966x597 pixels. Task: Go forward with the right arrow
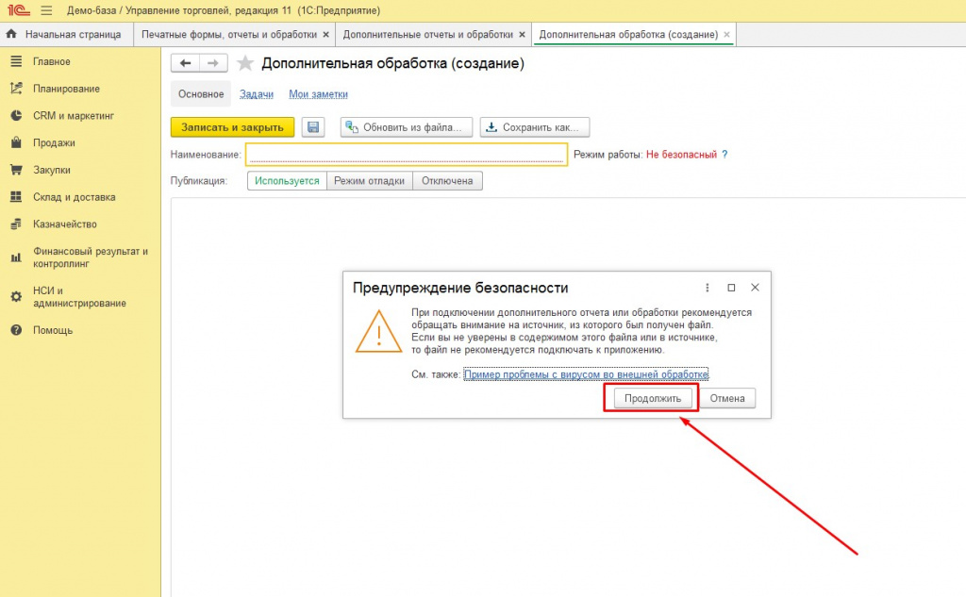coord(213,63)
